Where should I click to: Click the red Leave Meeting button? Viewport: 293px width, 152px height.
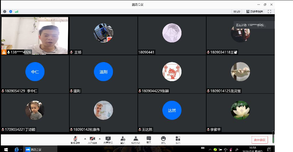click(260, 140)
